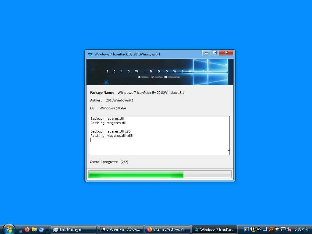Screen dimensions: 312x234
Task: Close the Windows 7 IconPack installer
Action: pos(226,52)
